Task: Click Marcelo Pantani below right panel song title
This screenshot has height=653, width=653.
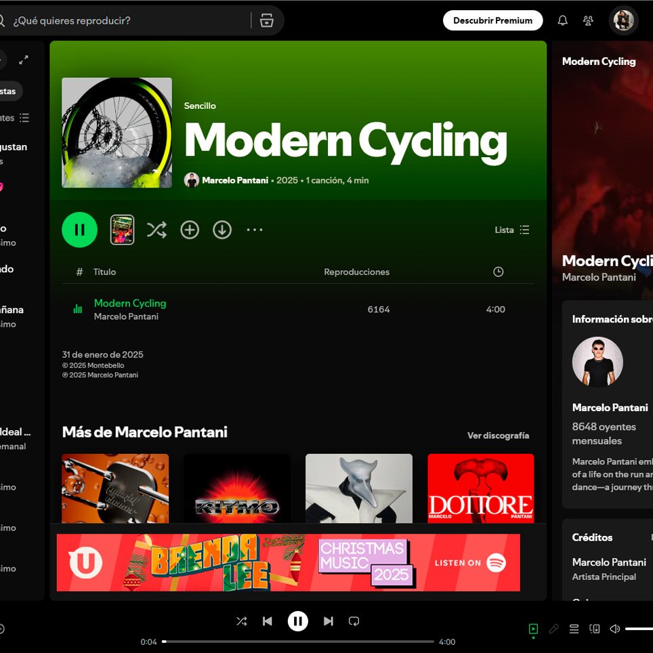Action: point(599,277)
